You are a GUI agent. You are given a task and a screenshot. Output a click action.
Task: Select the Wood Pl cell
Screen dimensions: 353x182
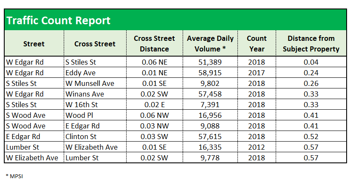point(78,115)
